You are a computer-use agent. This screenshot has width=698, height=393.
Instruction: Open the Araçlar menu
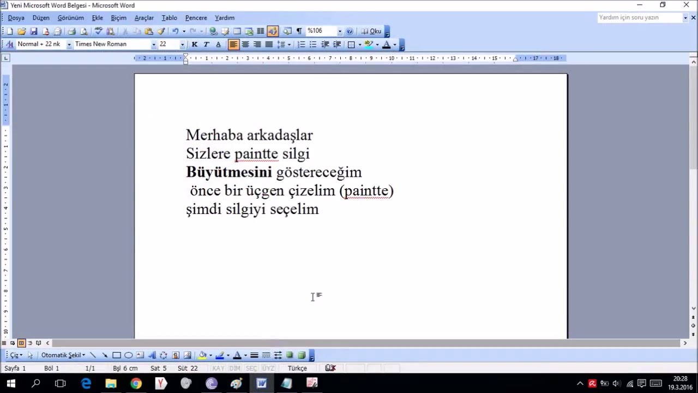tap(144, 18)
